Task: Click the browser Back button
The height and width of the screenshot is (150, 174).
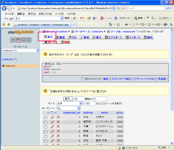Action: click(x=4, y=9)
